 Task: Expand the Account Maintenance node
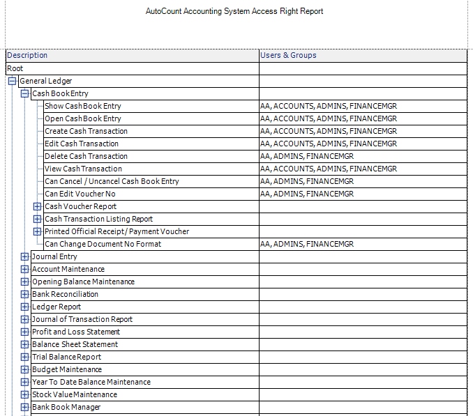24,269
